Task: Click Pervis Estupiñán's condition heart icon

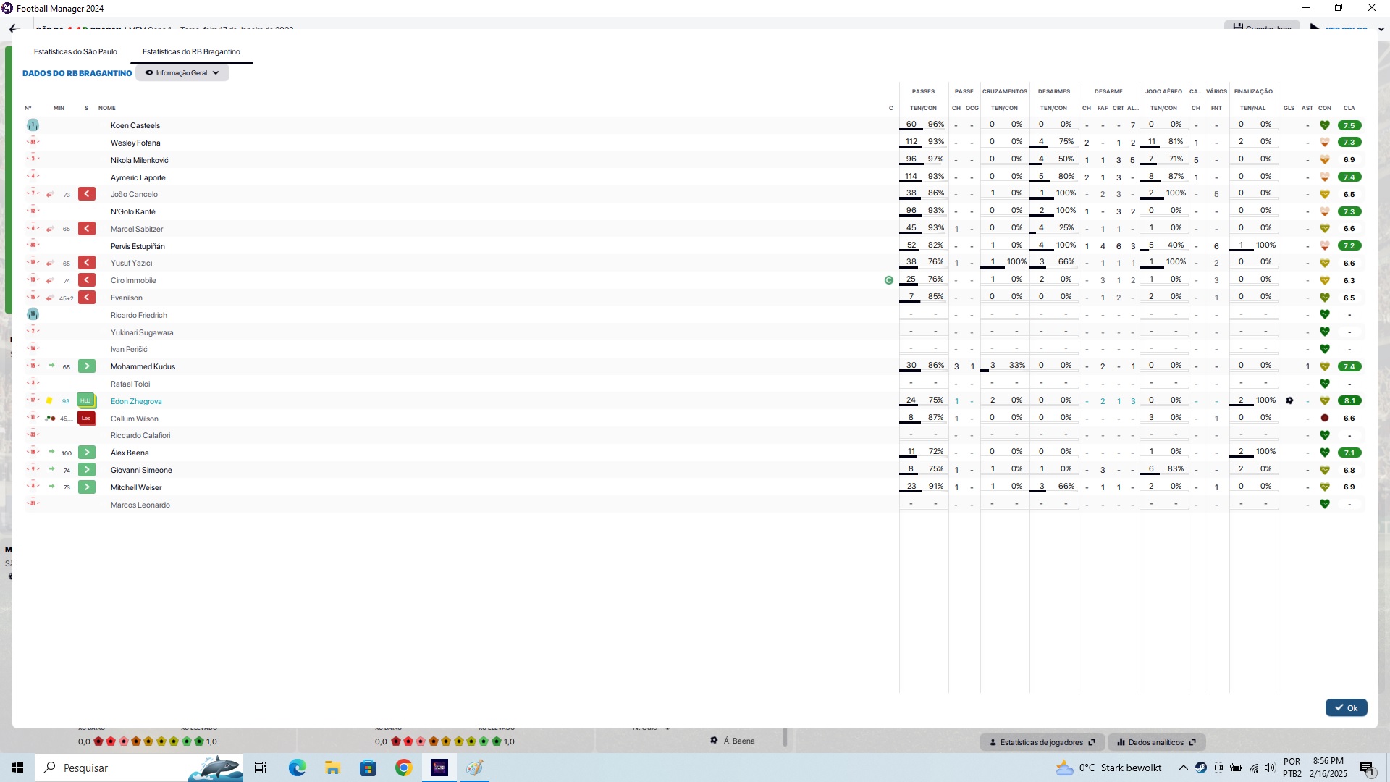Action: pyautogui.click(x=1325, y=246)
